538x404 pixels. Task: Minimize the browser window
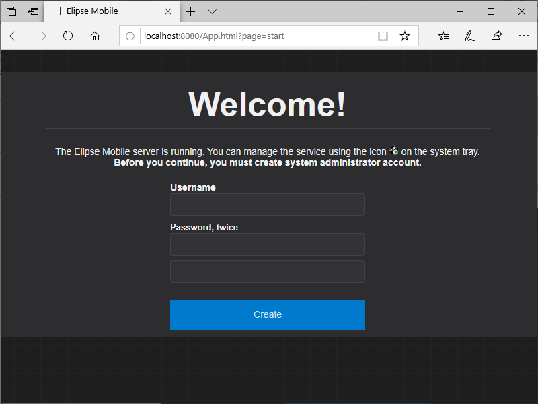460,11
